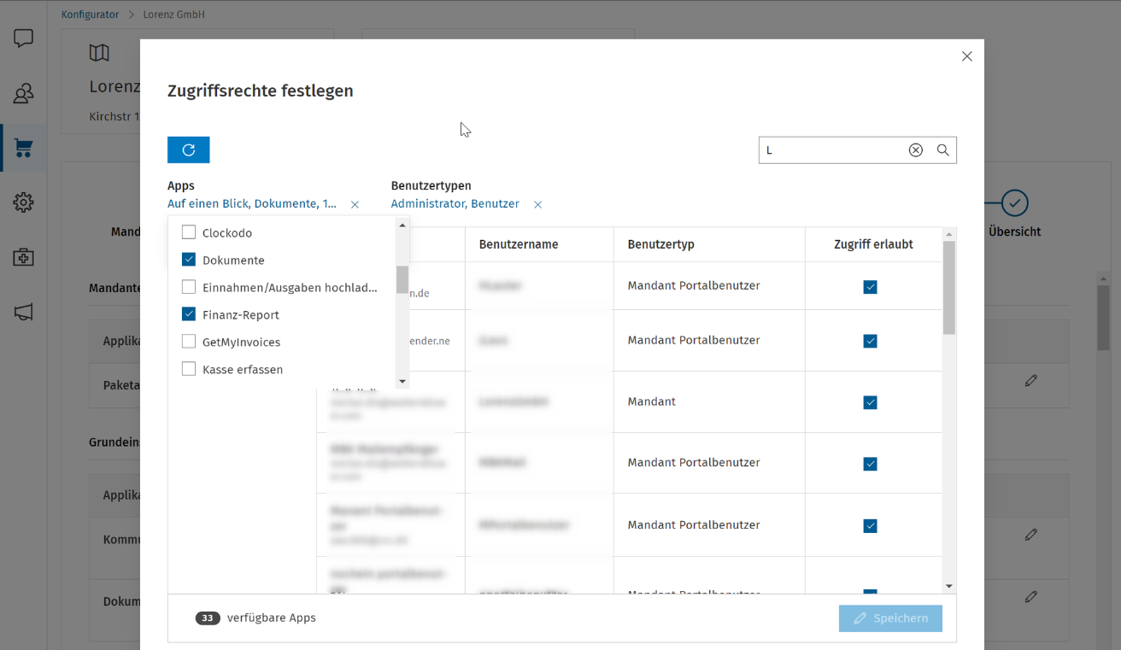Open the chat messages sidebar icon
This screenshot has height=650, width=1121.
pos(24,38)
